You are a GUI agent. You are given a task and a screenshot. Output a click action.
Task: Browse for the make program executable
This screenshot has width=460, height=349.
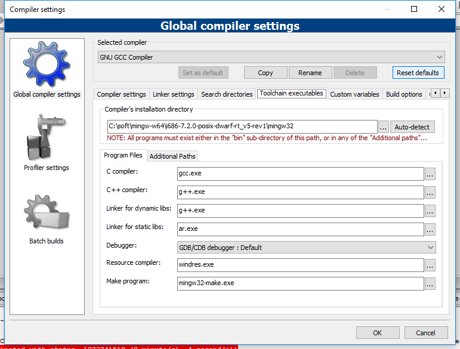430,284
